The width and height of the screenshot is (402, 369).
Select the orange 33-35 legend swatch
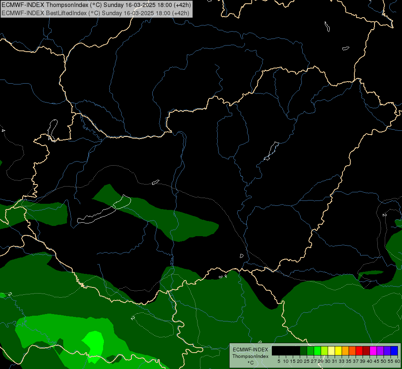coord(345,351)
